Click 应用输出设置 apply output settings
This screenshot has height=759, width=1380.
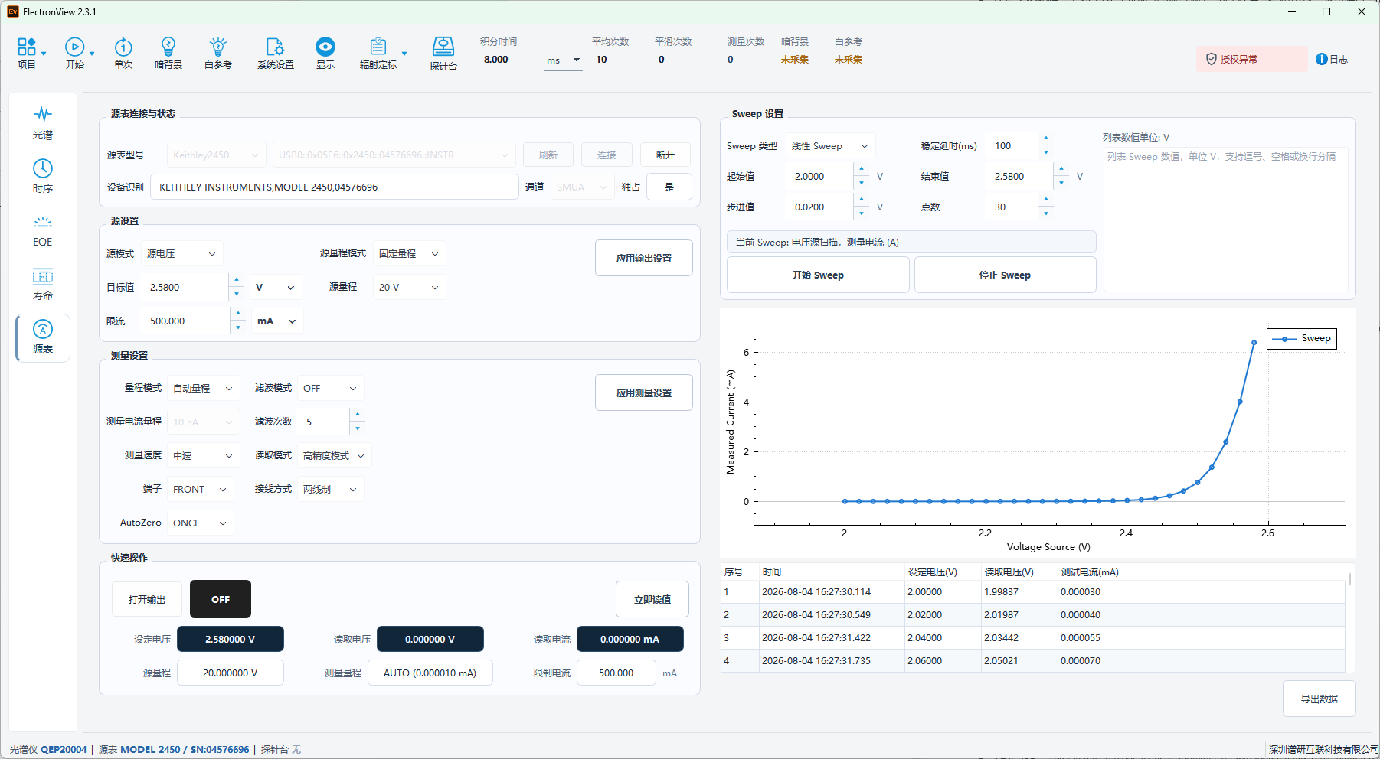(644, 258)
